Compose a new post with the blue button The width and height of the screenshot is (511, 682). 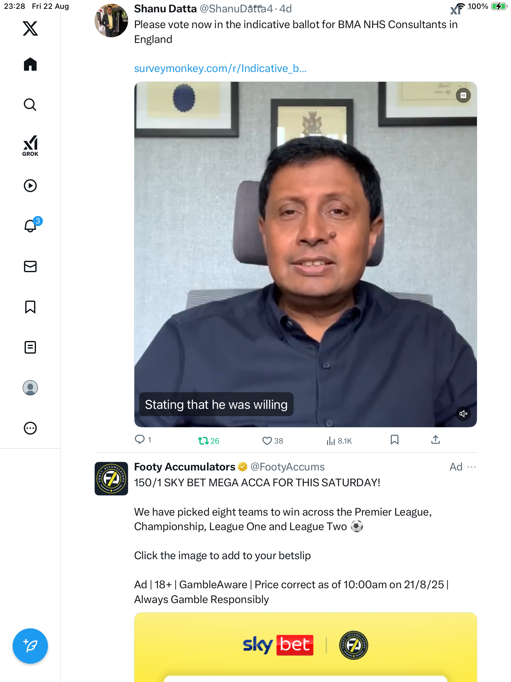tap(30, 646)
